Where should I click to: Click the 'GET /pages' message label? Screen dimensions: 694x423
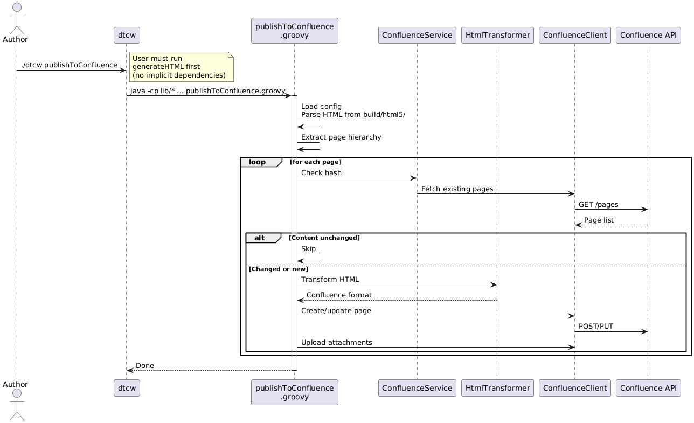click(x=599, y=204)
